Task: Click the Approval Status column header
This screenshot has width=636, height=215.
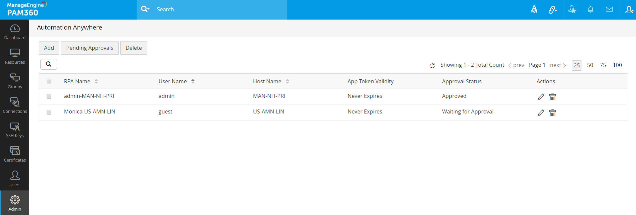Action: tap(462, 81)
